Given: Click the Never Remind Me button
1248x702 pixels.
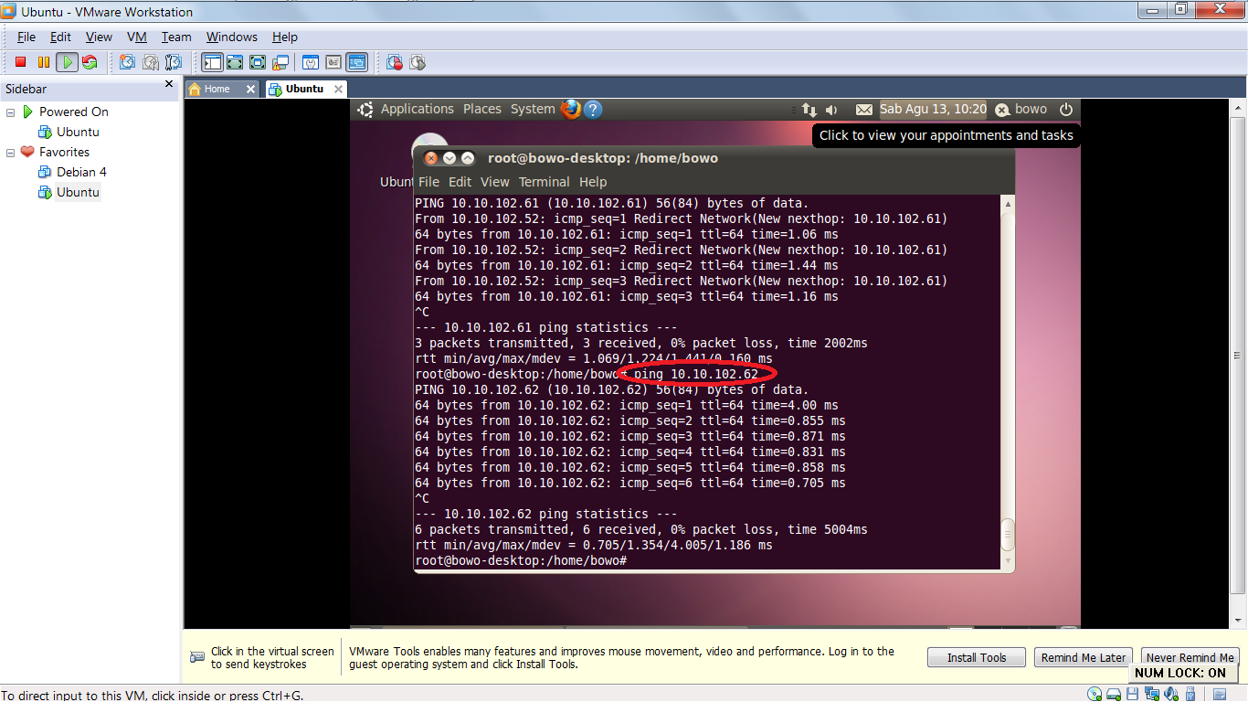Looking at the screenshot, I should (x=1190, y=657).
